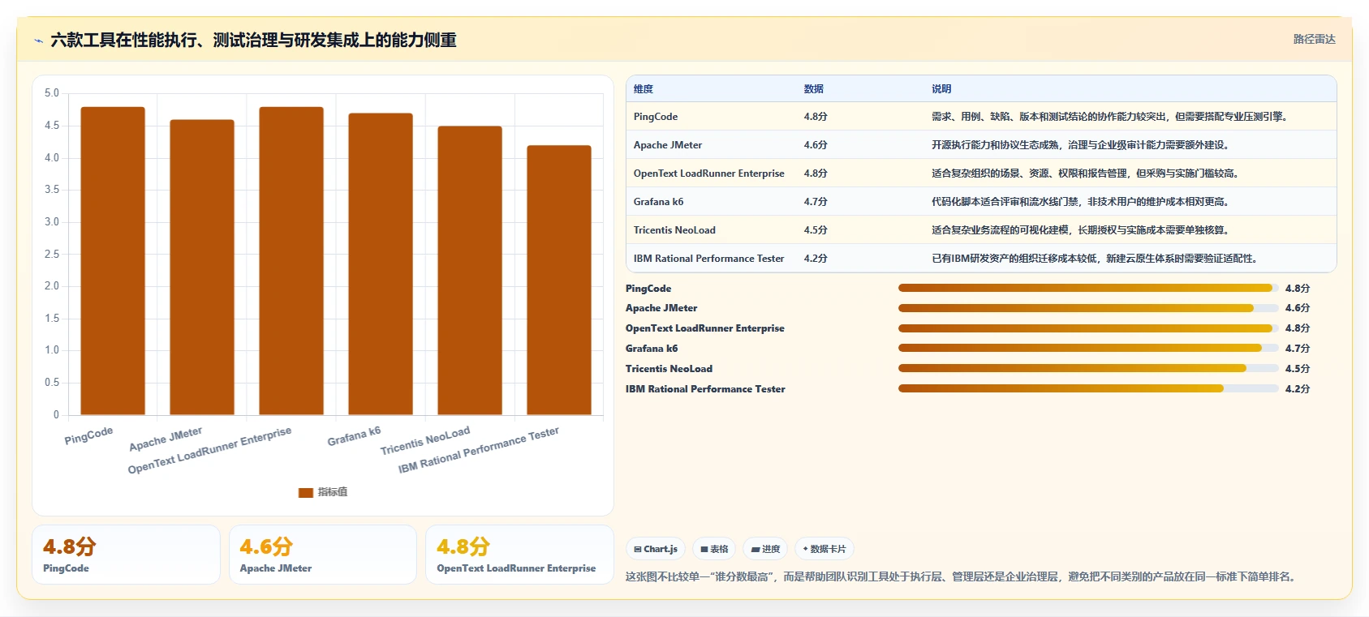Click the Apache JMeter progress bar

coord(1088,308)
